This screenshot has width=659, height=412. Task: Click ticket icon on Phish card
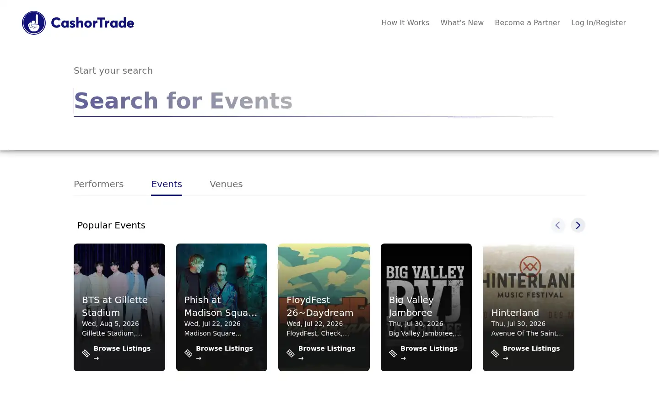[x=188, y=353]
